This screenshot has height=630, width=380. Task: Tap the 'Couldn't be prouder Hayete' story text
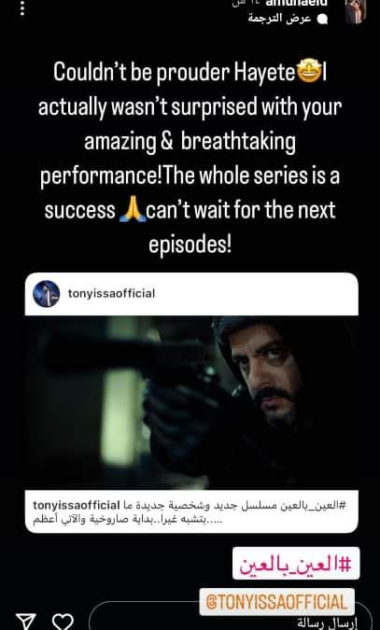coord(174,73)
